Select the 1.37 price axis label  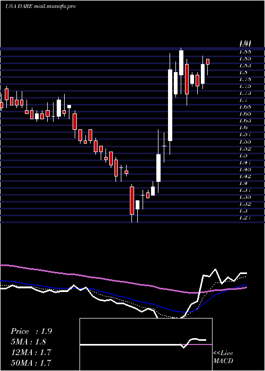click(x=245, y=190)
